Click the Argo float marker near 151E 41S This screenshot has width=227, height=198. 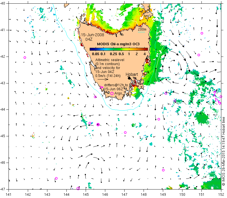[x=202, y=33]
